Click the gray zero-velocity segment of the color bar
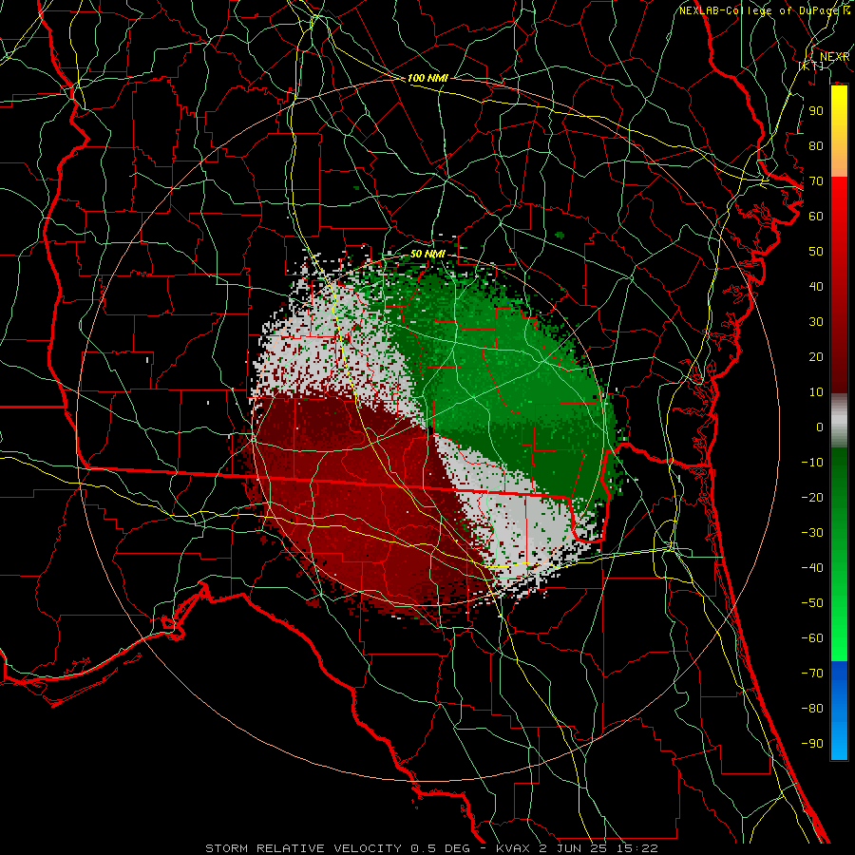The image size is (855, 855). [839, 421]
